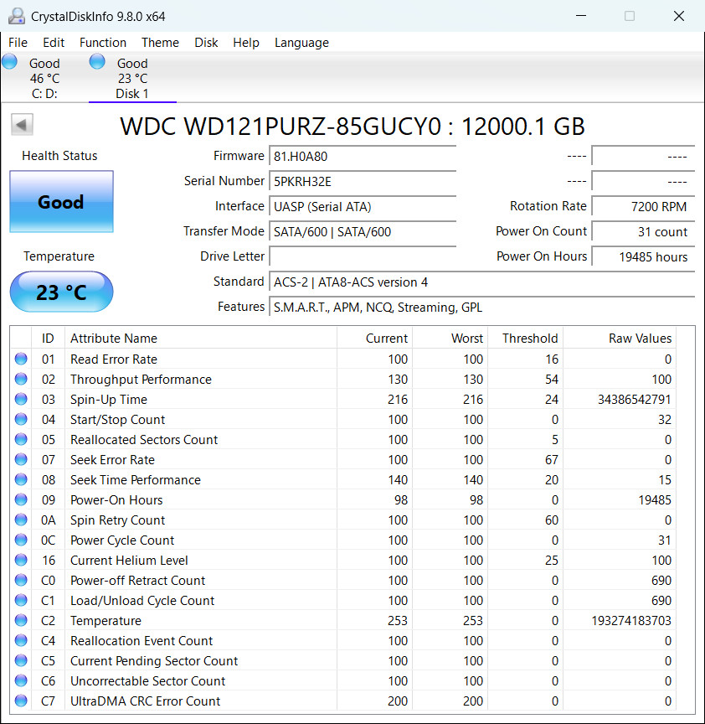Open the Disk menu
Screen dimensions: 705x724
coord(206,43)
